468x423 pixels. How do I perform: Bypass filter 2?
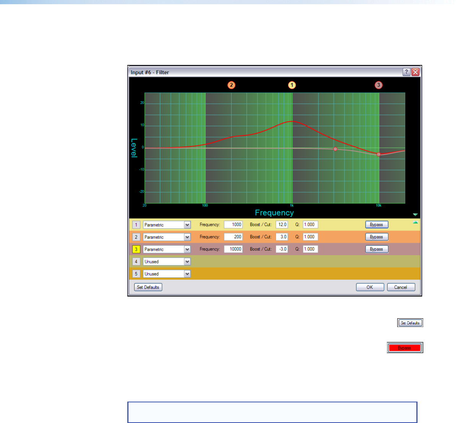pos(377,237)
